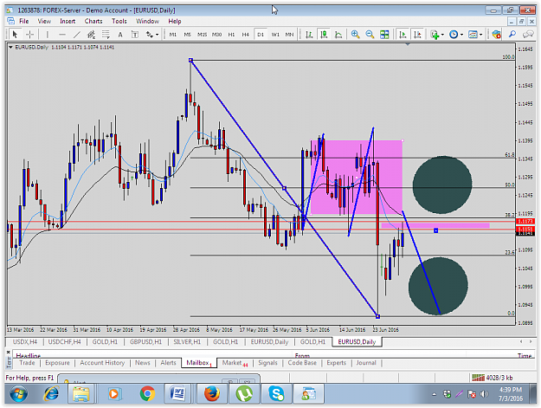Toggle the D1 daily timeframe button
This screenshot has height=408, width=541.
point(261,34)
